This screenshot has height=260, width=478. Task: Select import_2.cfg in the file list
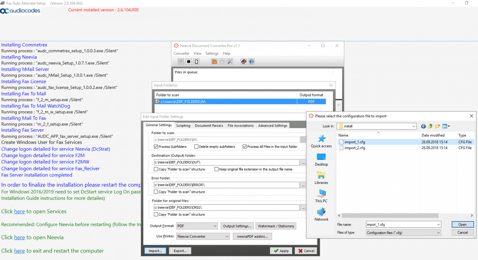(x=354, y=148)
